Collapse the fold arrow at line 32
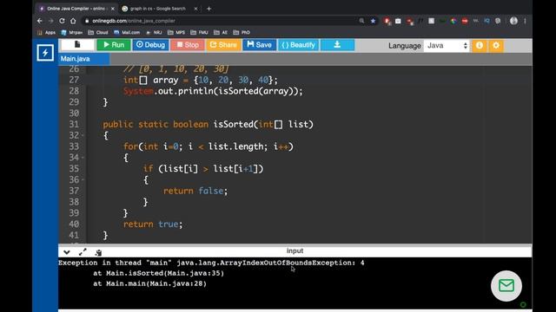The width and height of the screenshot is (556, 312). tap(83, 135)
